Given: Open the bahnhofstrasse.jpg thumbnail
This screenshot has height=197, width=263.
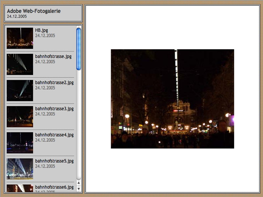Looking at the screenshot, I should 20,64.
